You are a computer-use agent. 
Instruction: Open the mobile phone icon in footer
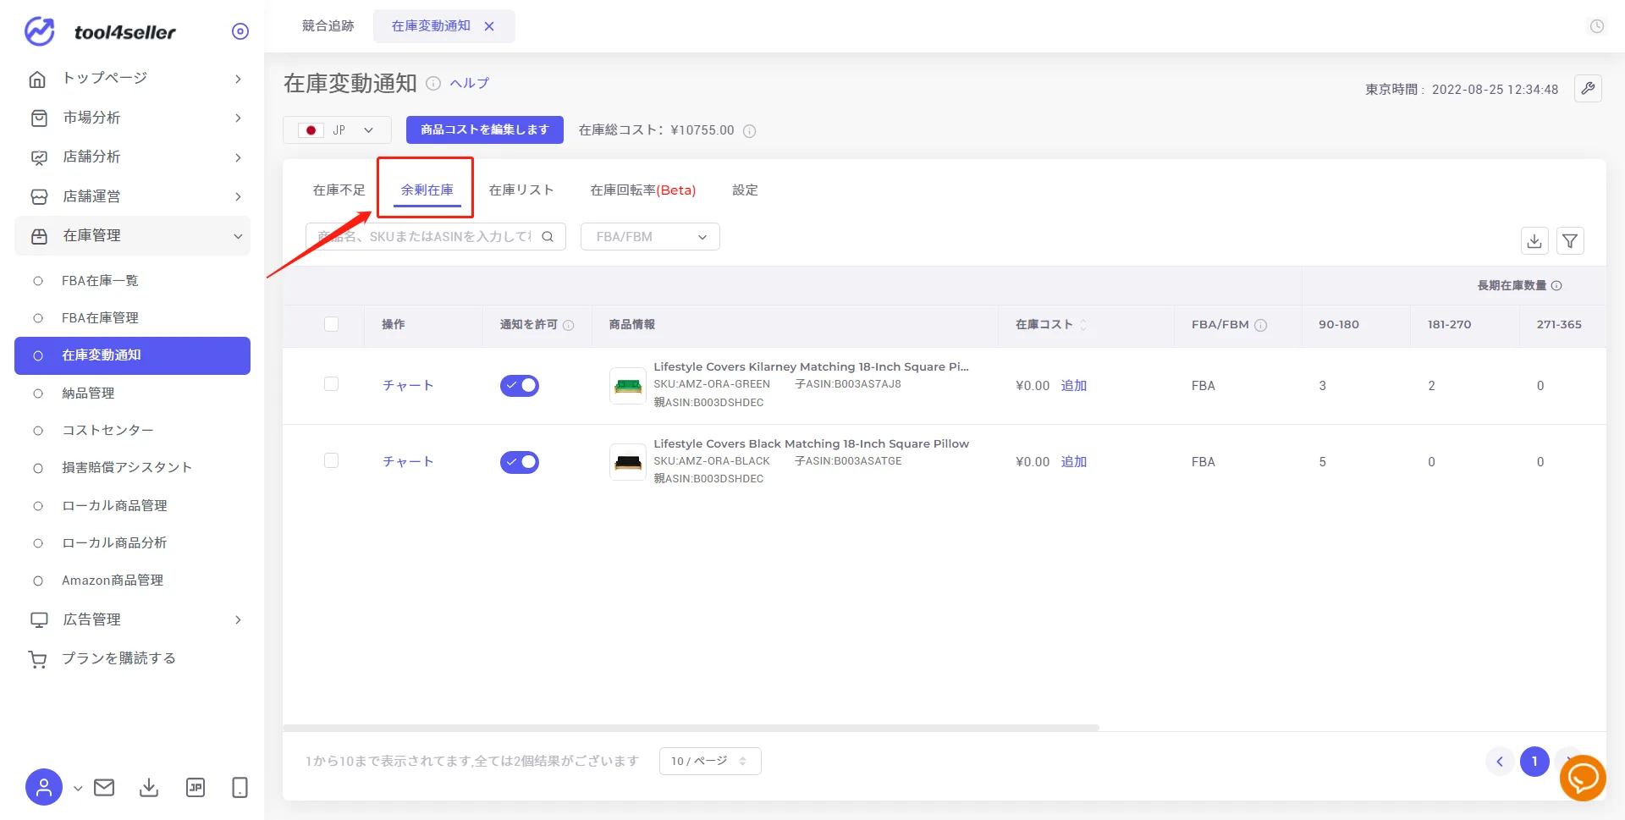tap(240, 788)
